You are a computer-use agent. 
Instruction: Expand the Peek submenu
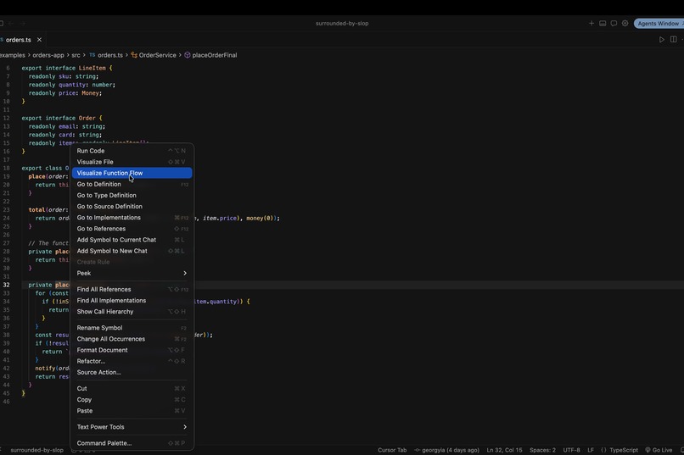[x=132, y=274]
